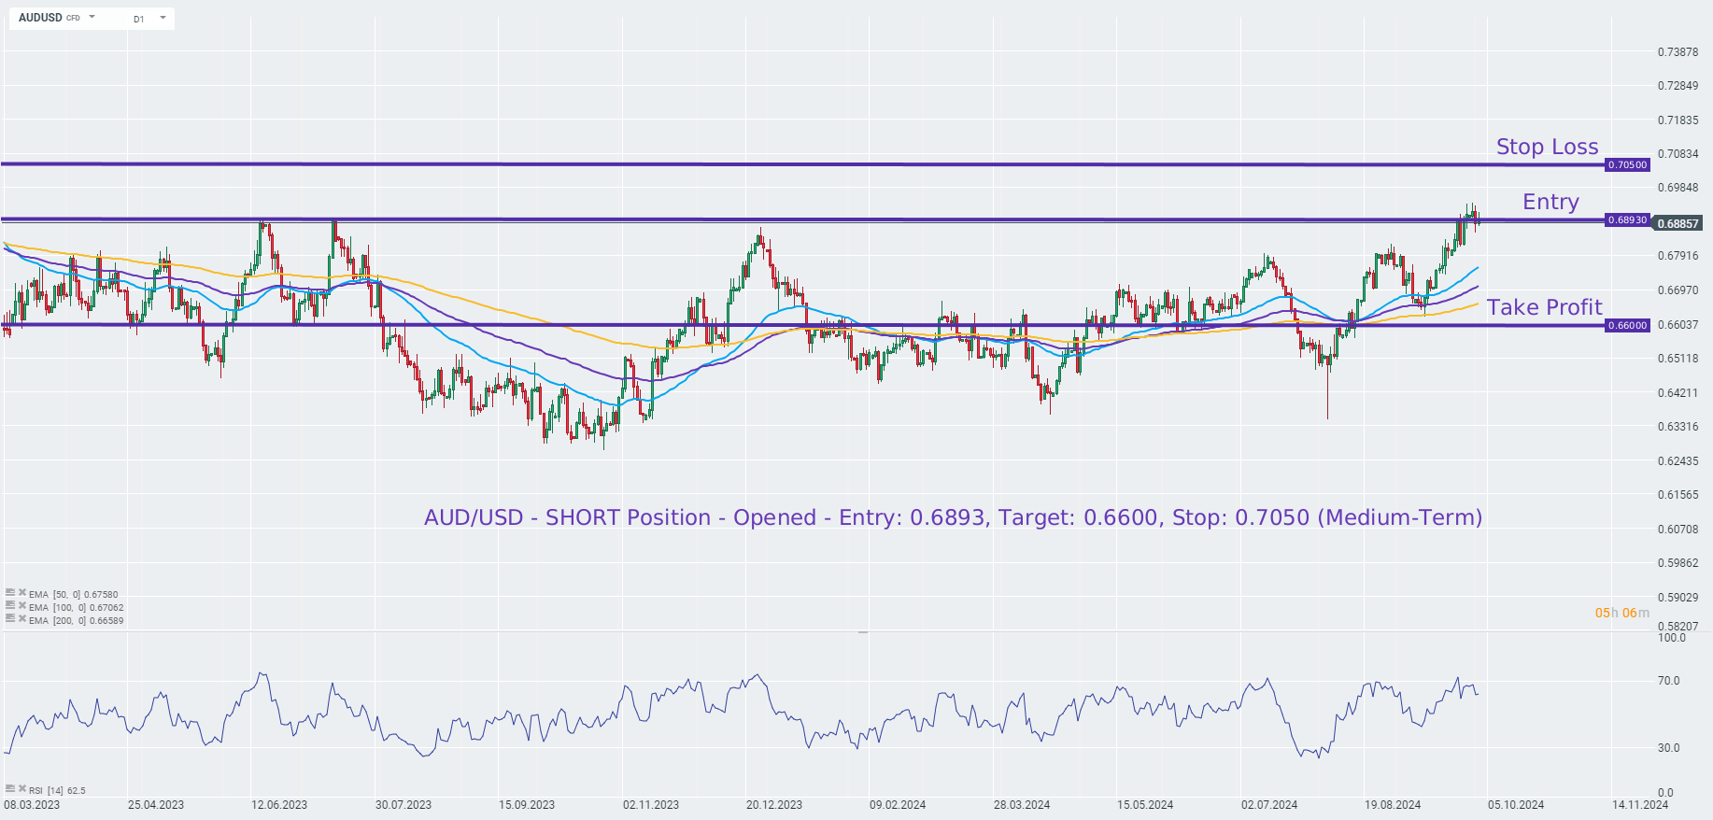Click price axis value 0.66970
This screenshot has width=1713, height=820.
pos(1678,290)
